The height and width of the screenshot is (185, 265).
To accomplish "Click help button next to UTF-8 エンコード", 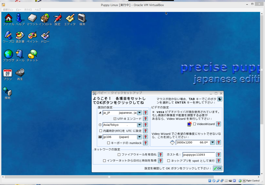I will [145, 119].
